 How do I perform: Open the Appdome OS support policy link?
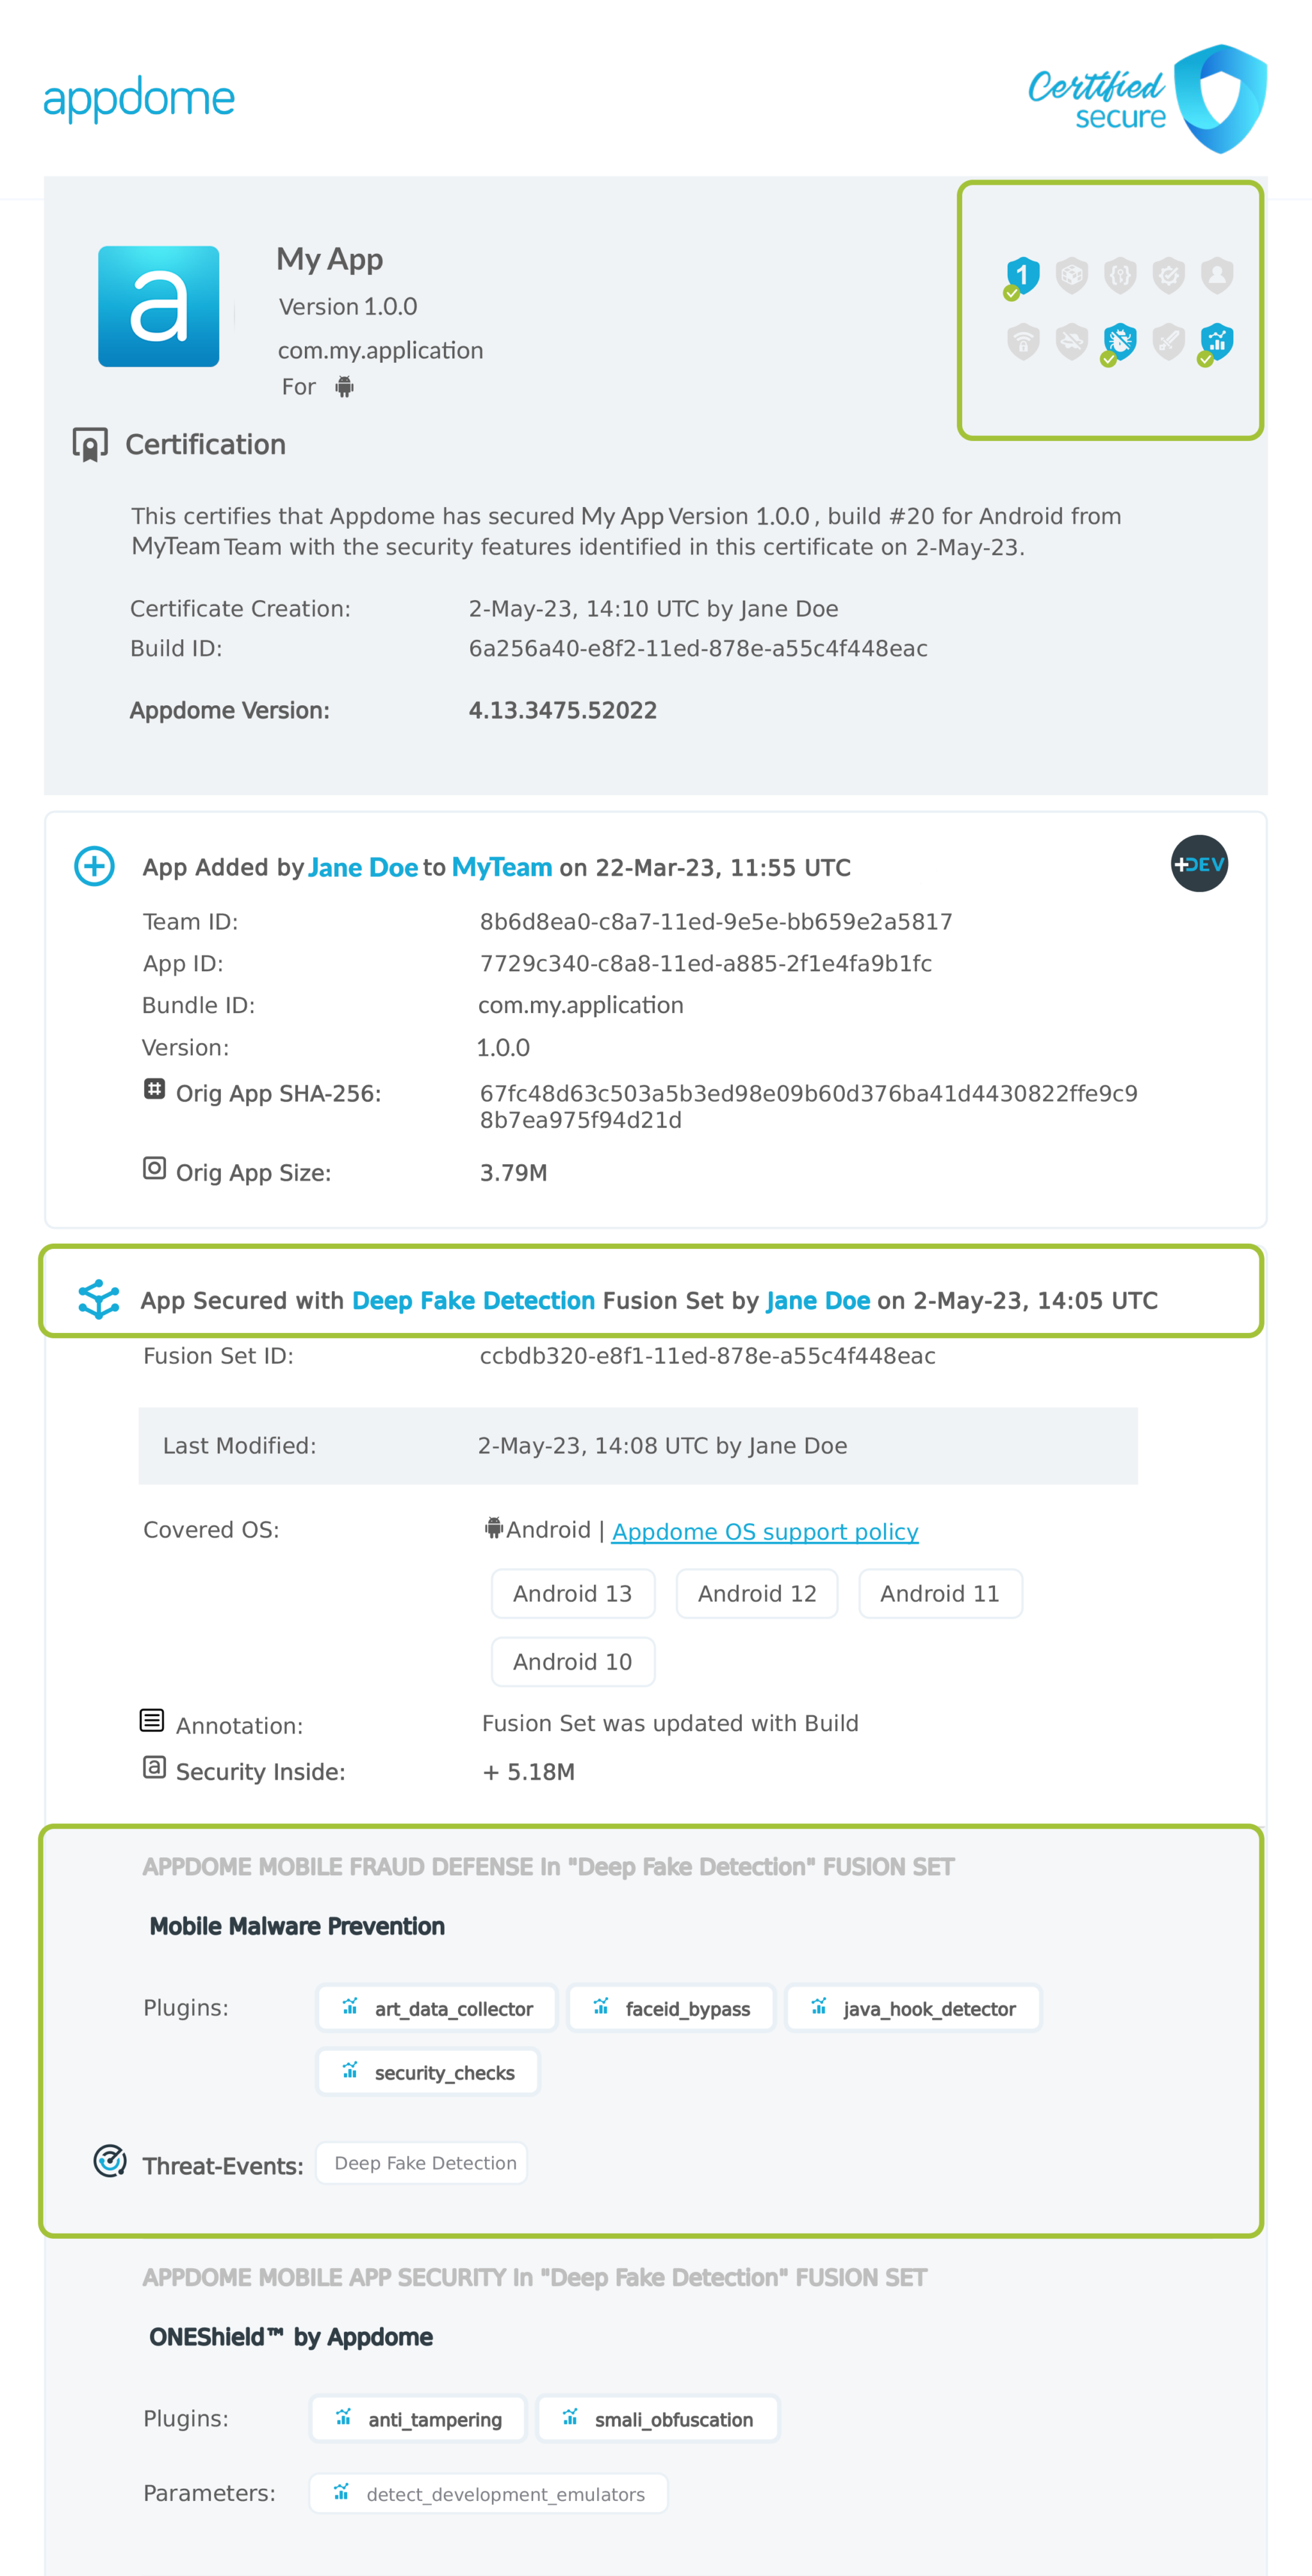pyautogui.click(x=764, y=1531)
